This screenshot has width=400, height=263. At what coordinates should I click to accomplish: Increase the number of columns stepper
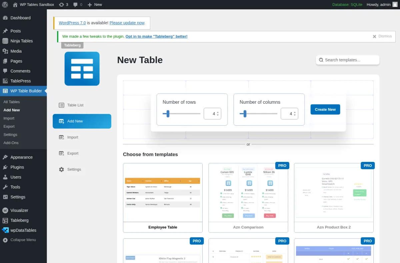(295, 112)
